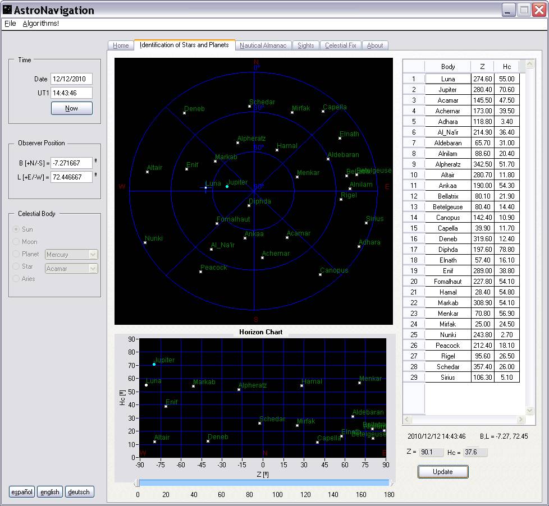Click the Sirius star on sky chart
Screen dimensions: 549x506
(366, 223)
